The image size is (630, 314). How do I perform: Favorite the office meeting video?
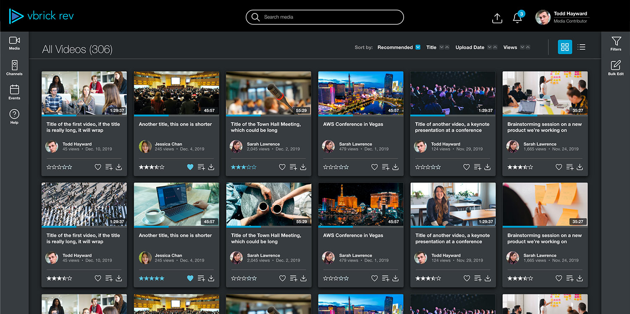98,167
